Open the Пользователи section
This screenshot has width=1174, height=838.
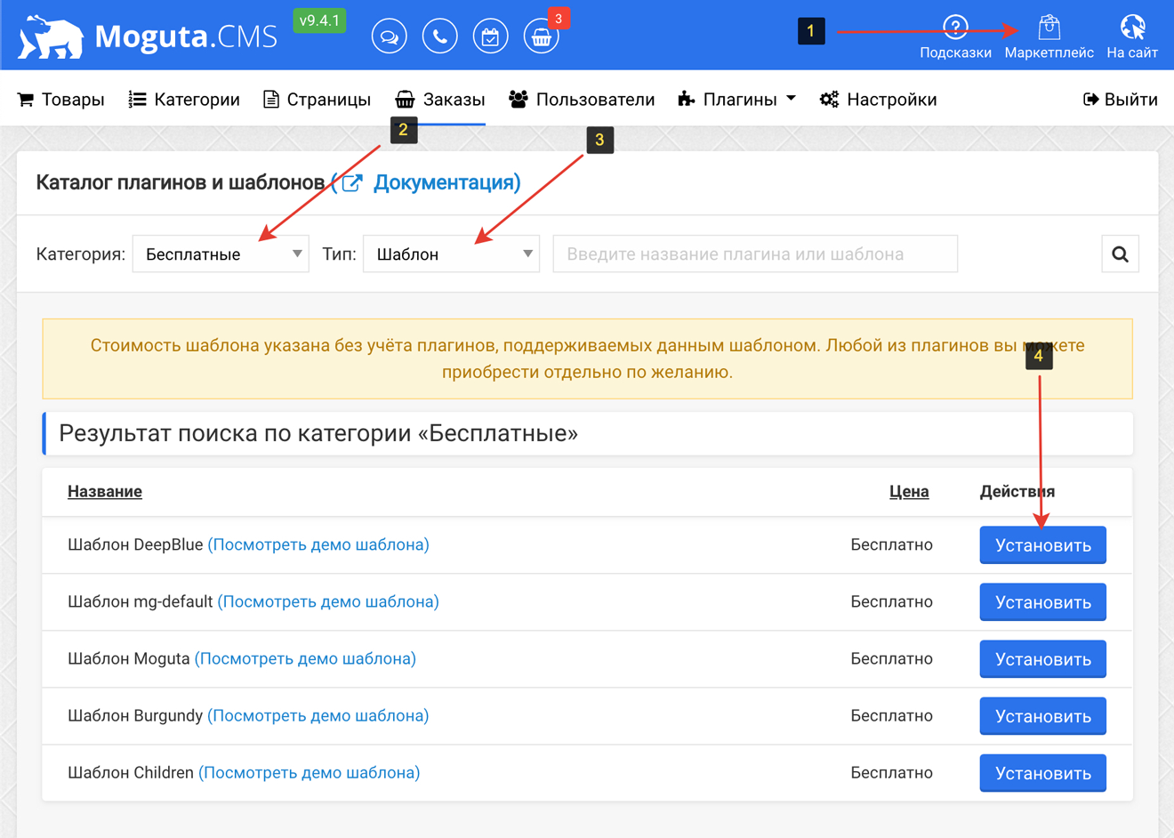pos(582,99)
